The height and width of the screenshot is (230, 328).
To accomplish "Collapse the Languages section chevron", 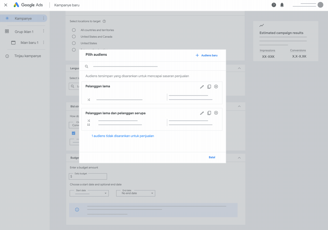I will (x=239, y=68).
